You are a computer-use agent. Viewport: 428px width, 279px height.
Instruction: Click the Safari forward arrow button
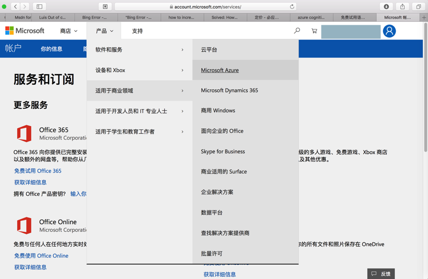(25, 7)
